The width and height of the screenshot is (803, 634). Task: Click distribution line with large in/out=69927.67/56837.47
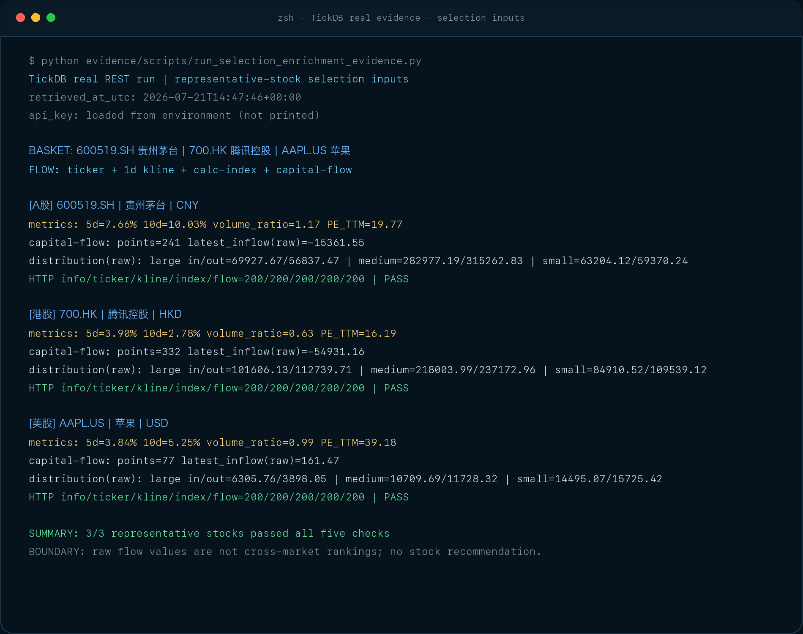pyautogui.click(x=358, y=261)
